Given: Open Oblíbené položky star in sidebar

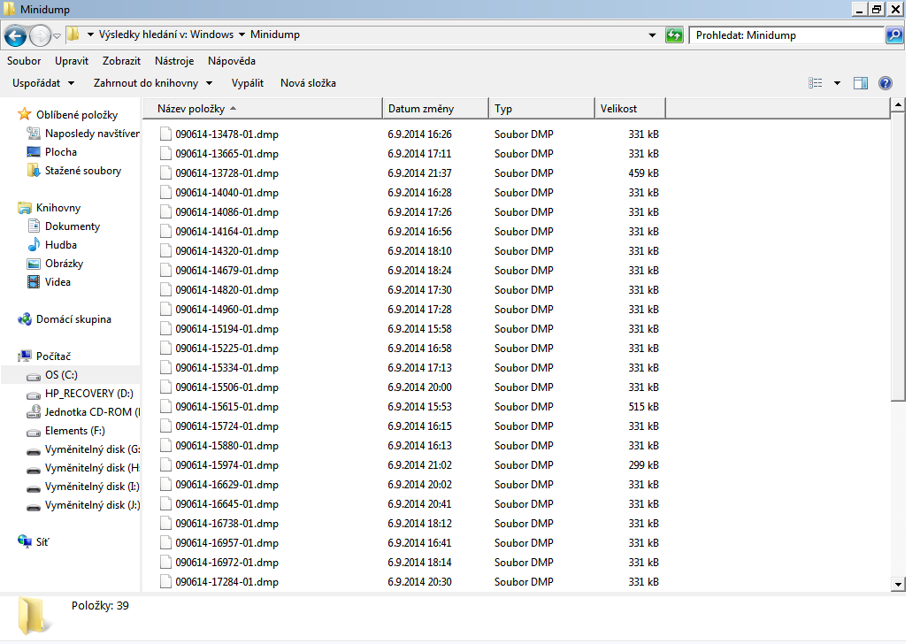Looking at the screenshot, I should point(25,115).
